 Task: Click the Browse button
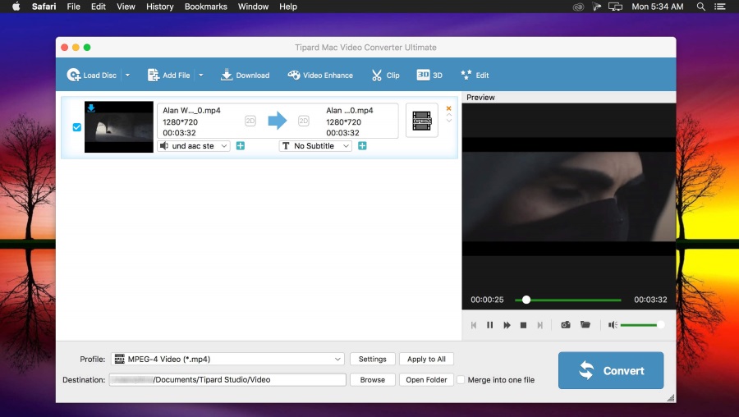pyautogui.click(x=372, y=380)
